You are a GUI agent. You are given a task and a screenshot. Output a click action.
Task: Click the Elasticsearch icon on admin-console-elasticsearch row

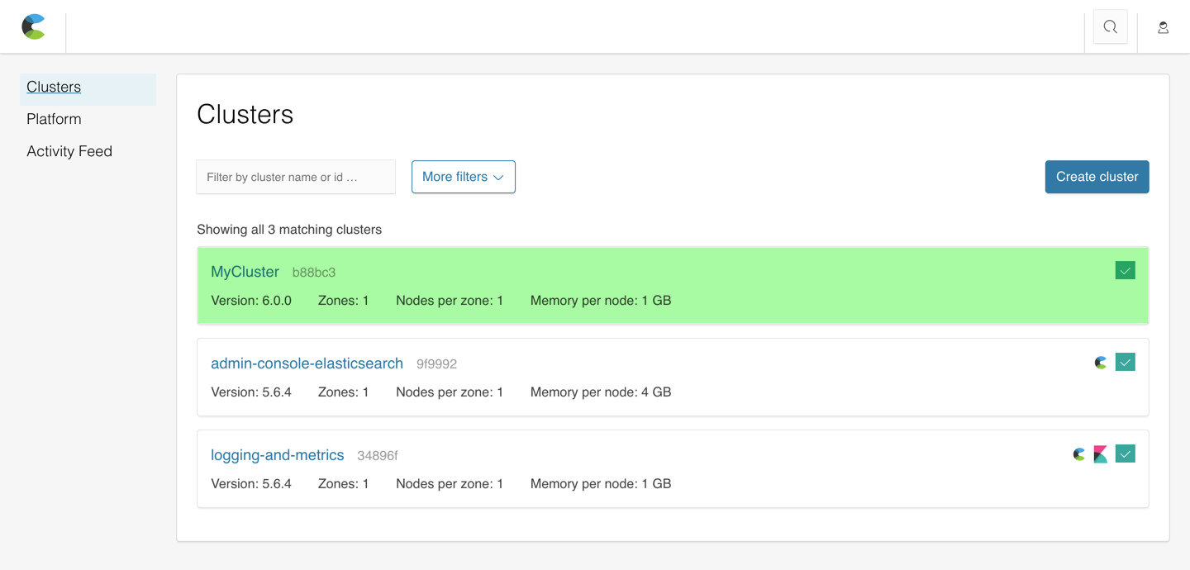(1100, 362)
